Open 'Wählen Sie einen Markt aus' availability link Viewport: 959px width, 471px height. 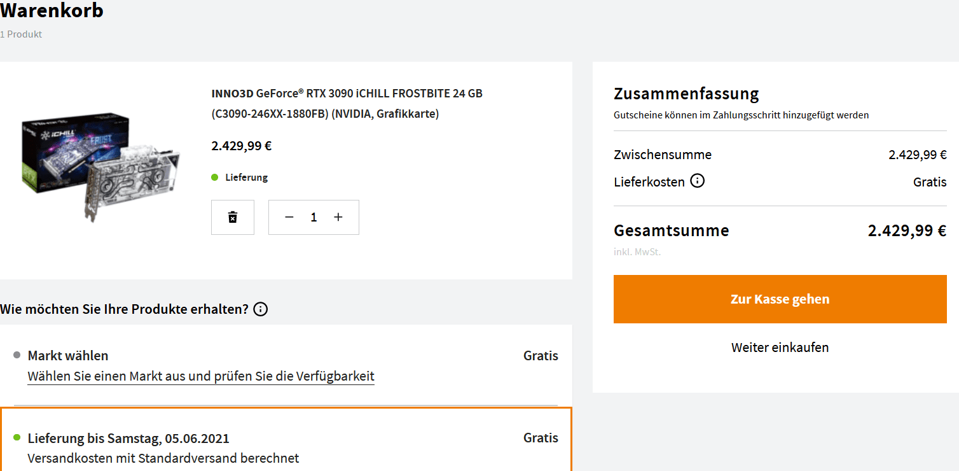(201, 376)
